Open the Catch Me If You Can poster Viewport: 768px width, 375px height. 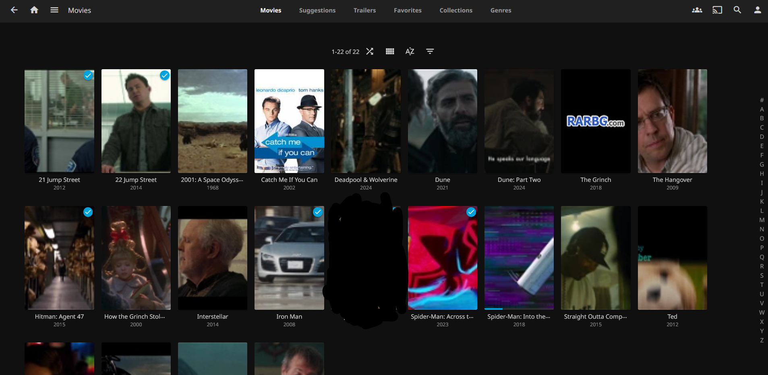tap(289, 121)
